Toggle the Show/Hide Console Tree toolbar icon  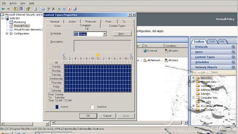(x=21, y=9)
